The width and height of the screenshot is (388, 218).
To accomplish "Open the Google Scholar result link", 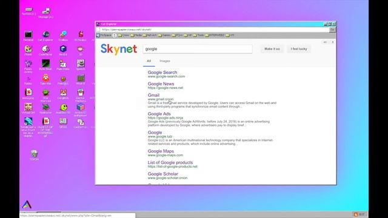I will [x=163, y=174].
